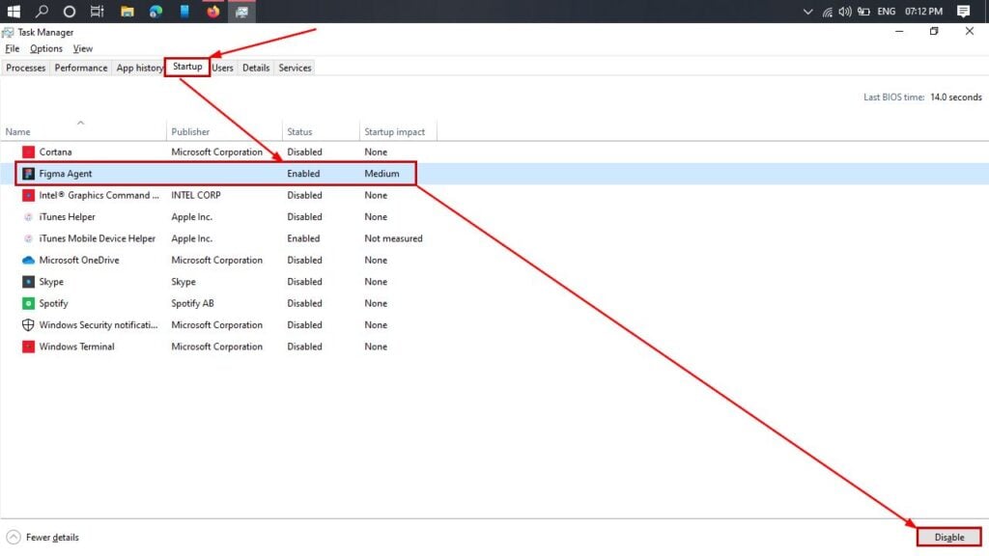This screenshot has height=556, width=989.
Task: Switch to the Services tab
Action: 296,68
